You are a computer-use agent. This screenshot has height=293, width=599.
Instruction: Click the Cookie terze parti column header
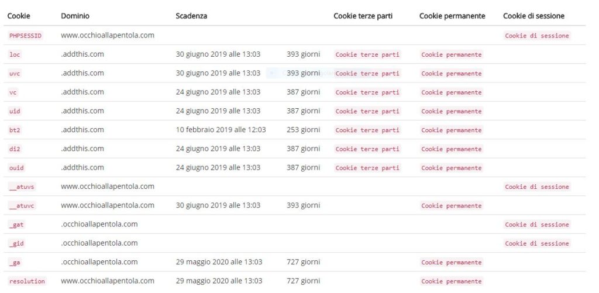pos(363,16)
